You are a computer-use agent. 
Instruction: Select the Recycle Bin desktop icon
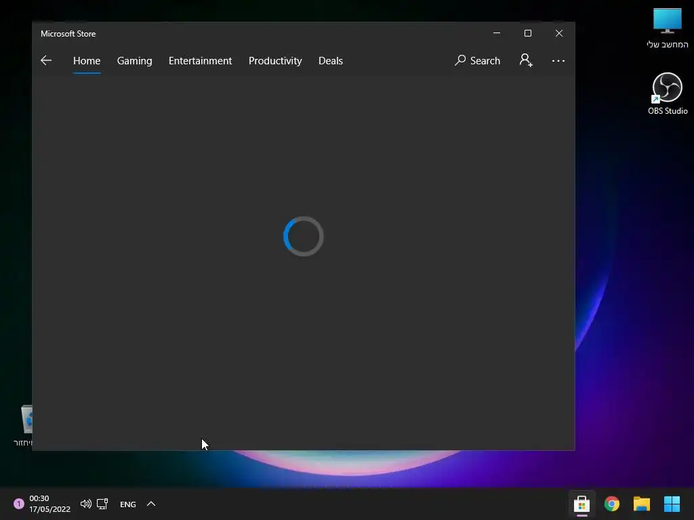22,425
